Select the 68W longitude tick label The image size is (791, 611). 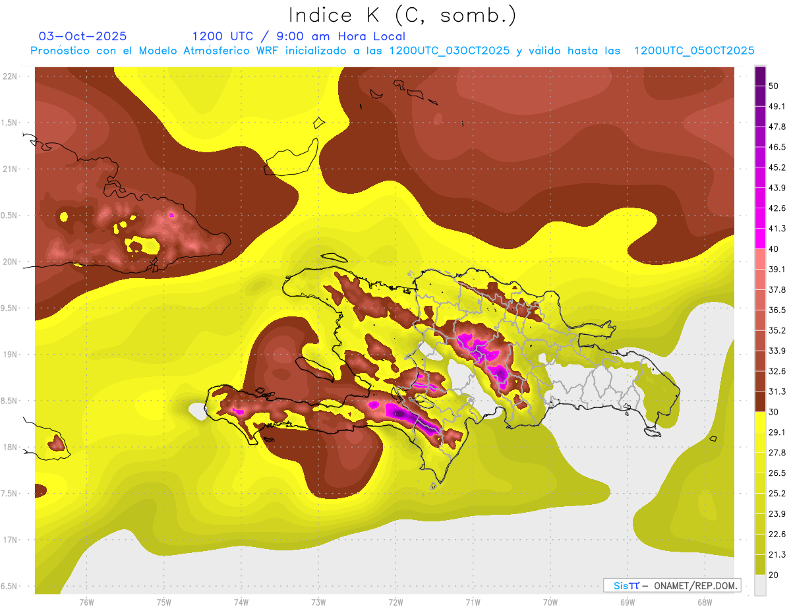(x=704, y=602)
